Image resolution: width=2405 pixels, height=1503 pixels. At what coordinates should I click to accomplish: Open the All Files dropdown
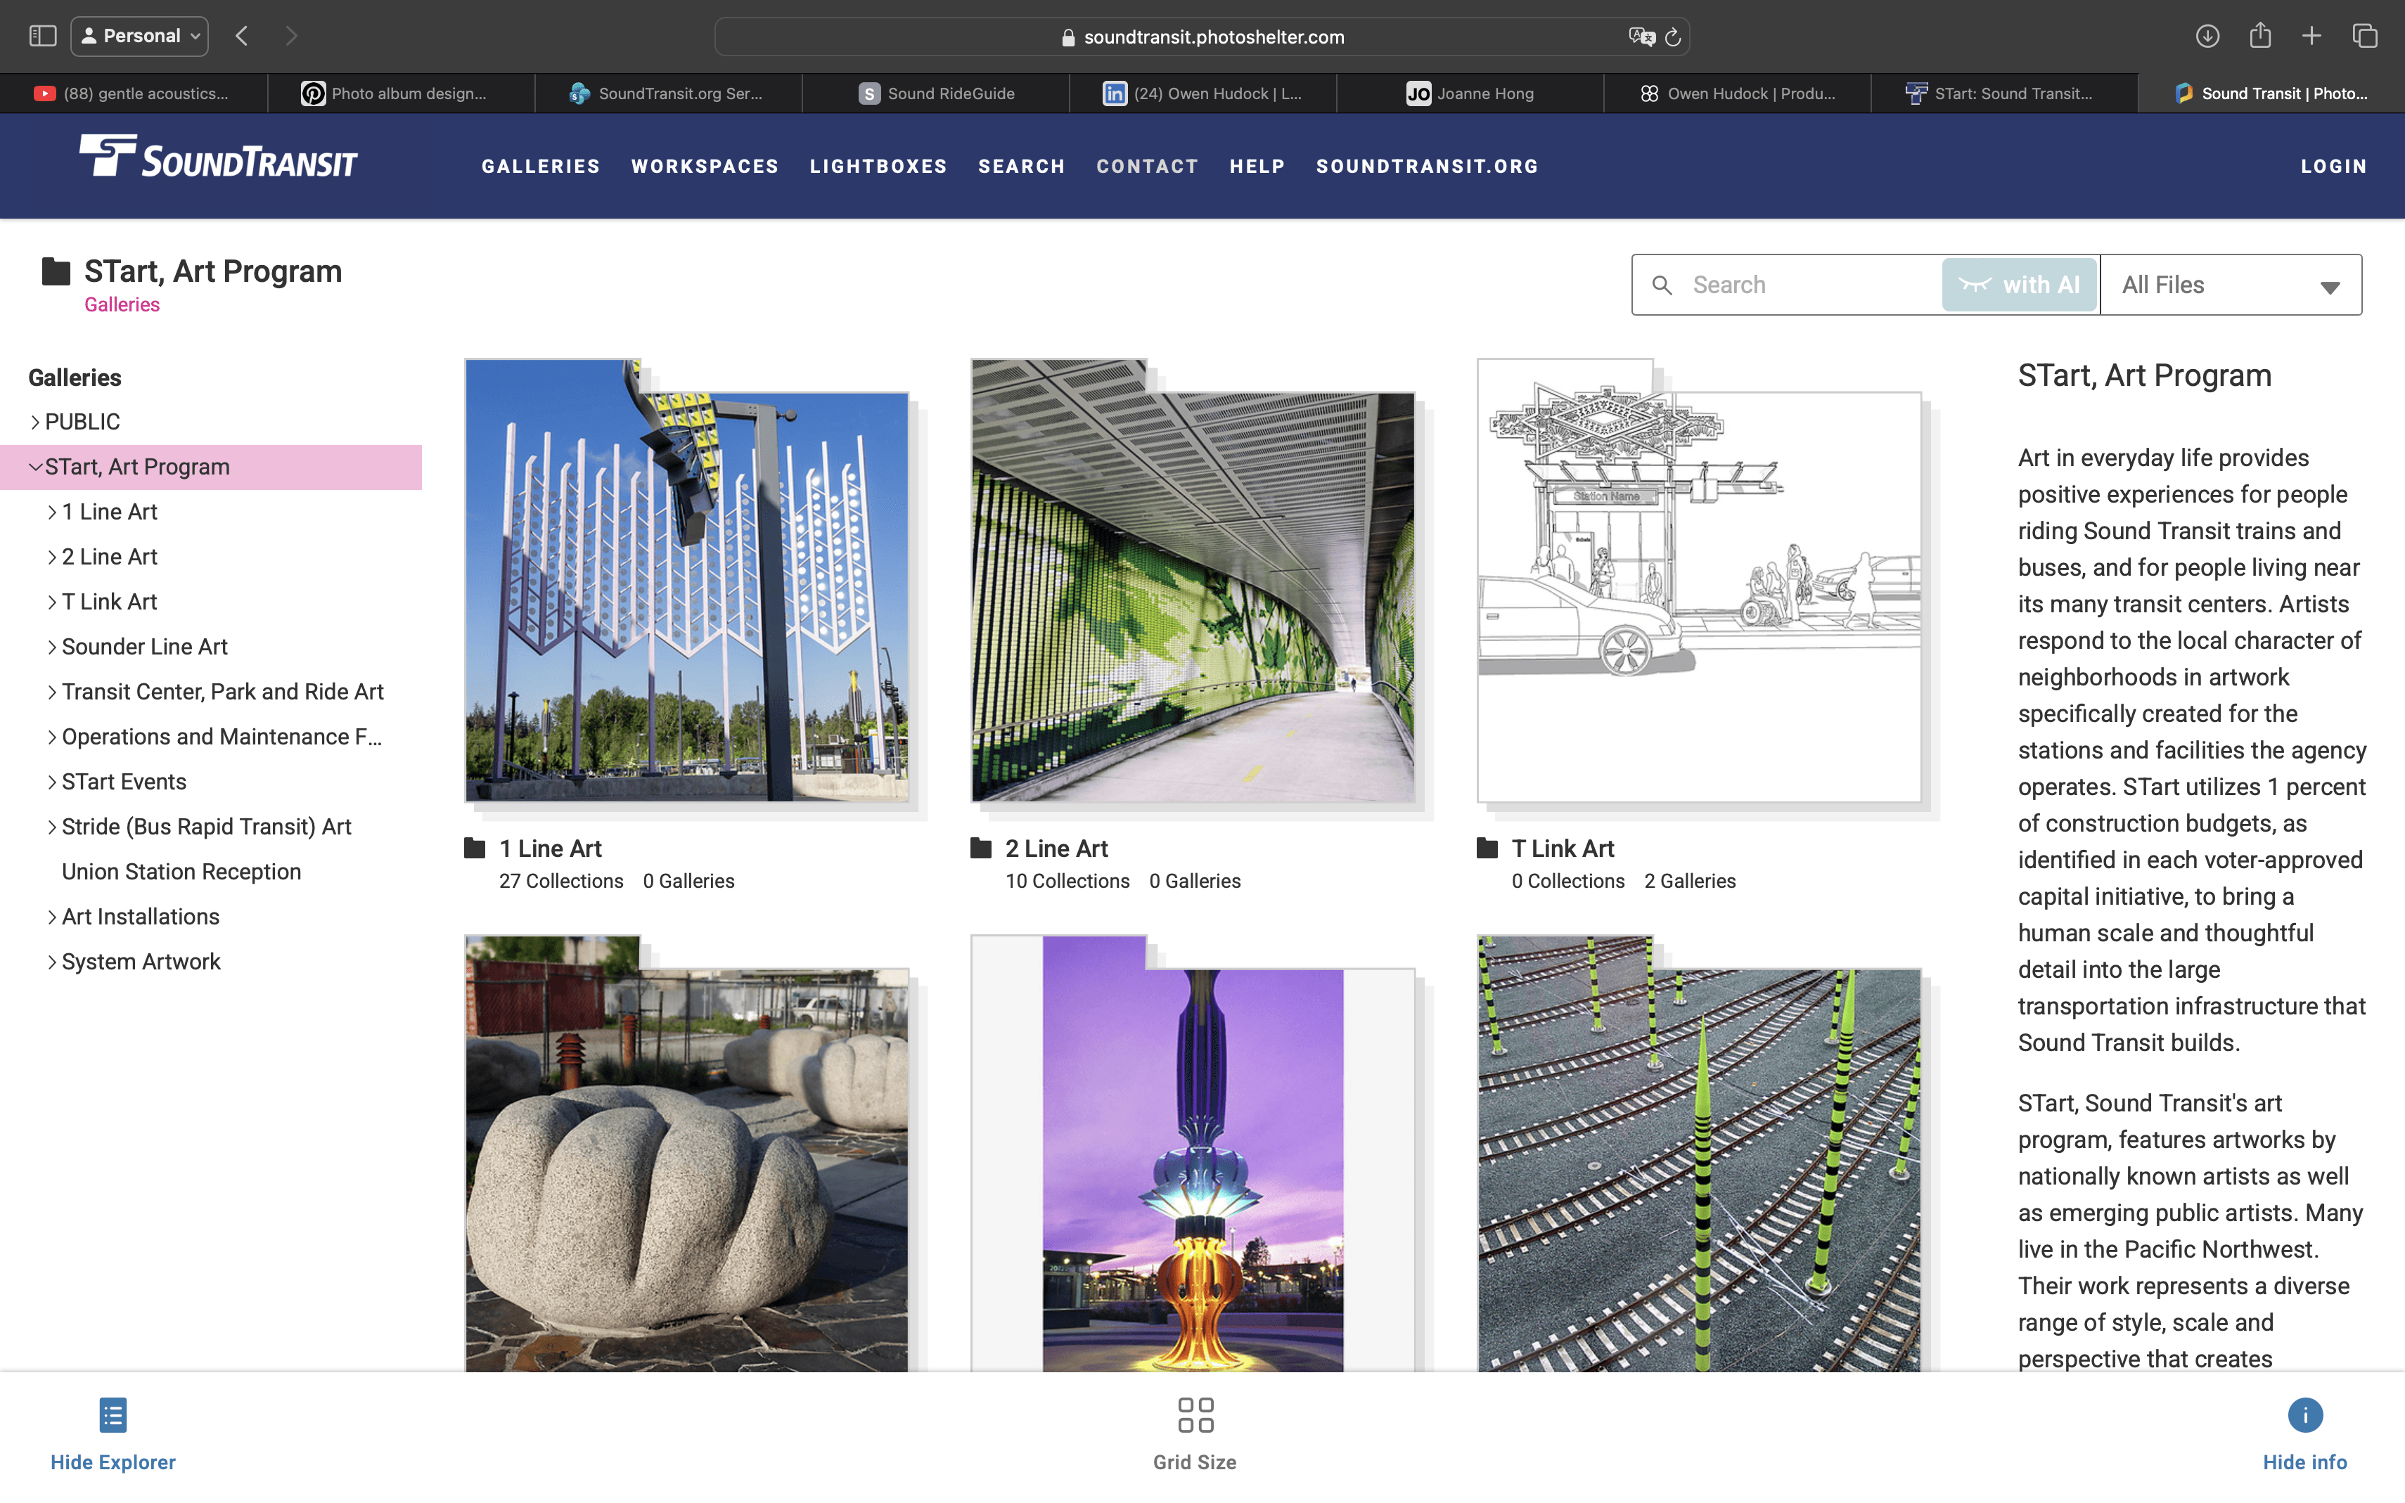2230,285
